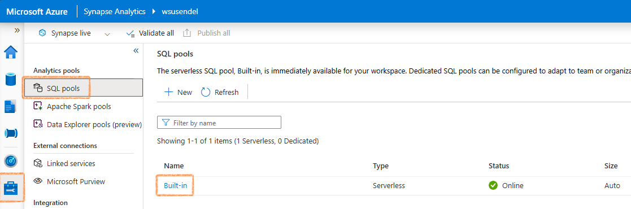Open the Monitor hub gauge icon
The image size is (631, 209).
[x=11, y=161]
